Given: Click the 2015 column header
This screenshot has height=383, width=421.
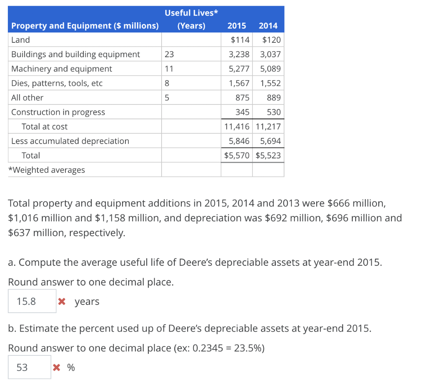Looking at the screenshot, I should [x=237, y=26].
